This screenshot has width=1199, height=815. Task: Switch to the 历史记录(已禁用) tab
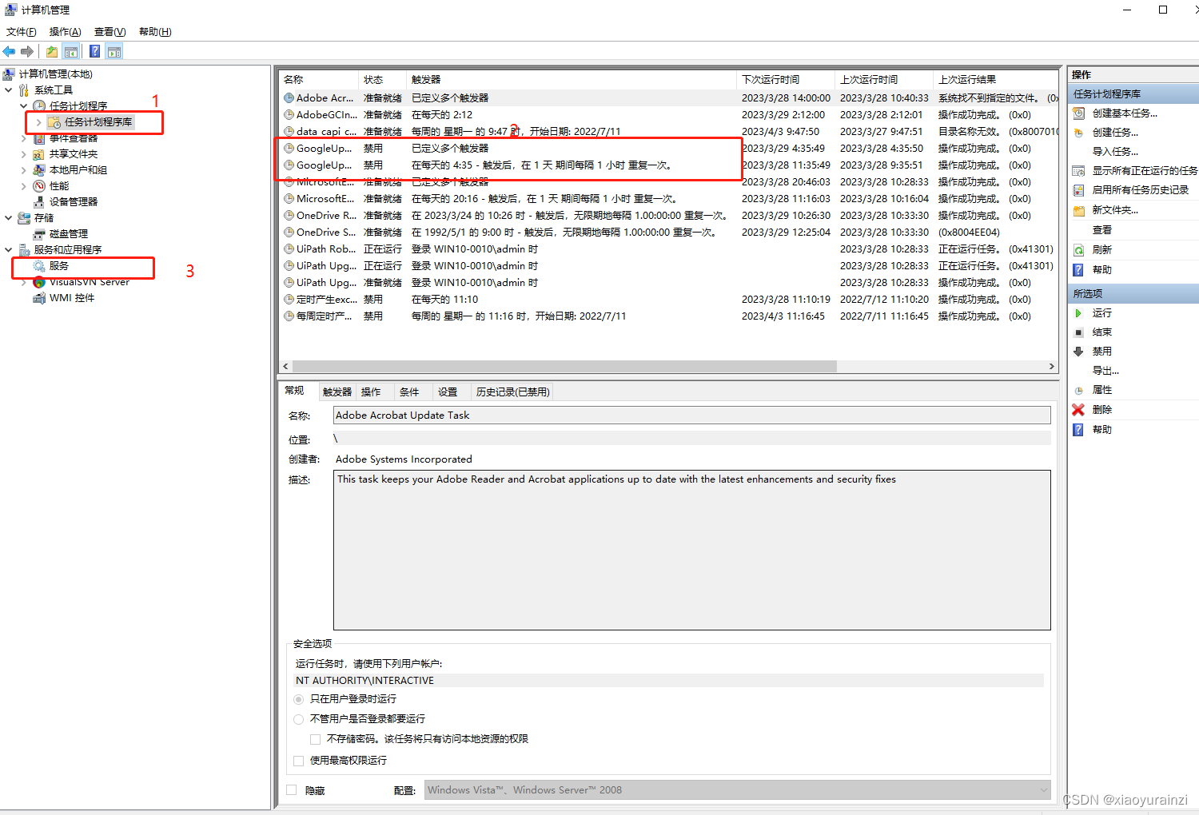tap(512, 392)
